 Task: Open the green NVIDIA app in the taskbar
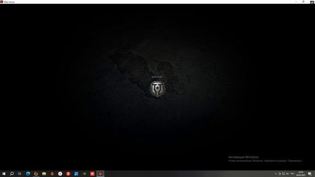click(84, 174)
